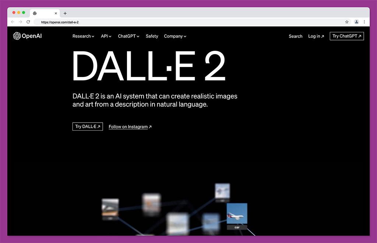Click the top blurred airplane thumbnail
The image size is (377, 243).
click(222, 191)
